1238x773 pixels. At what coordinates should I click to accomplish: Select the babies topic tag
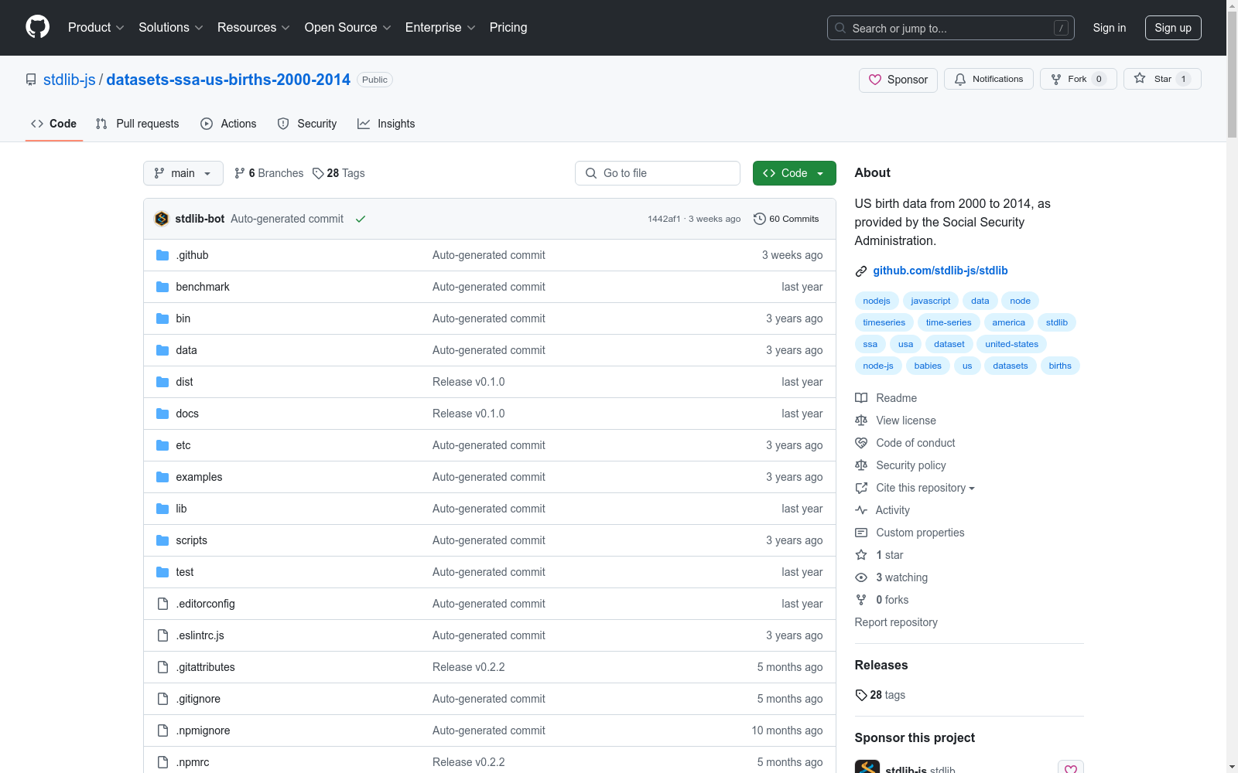[928, 366]
